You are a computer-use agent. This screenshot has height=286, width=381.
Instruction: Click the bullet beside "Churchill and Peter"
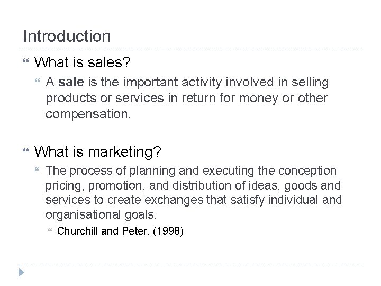(x=49, y=230)
